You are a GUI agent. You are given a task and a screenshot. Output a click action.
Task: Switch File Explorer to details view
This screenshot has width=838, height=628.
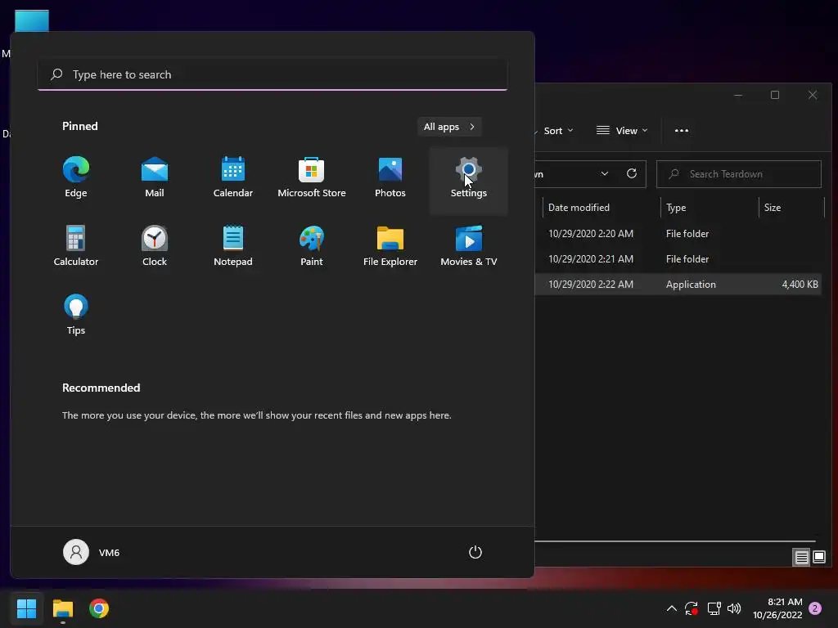click(801, 558)
